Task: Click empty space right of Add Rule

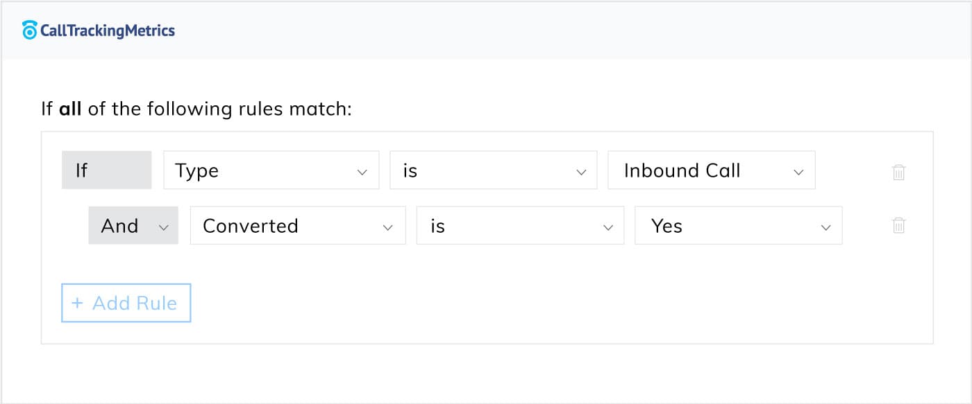Action: pyautogui.click(x=486, y=303)
